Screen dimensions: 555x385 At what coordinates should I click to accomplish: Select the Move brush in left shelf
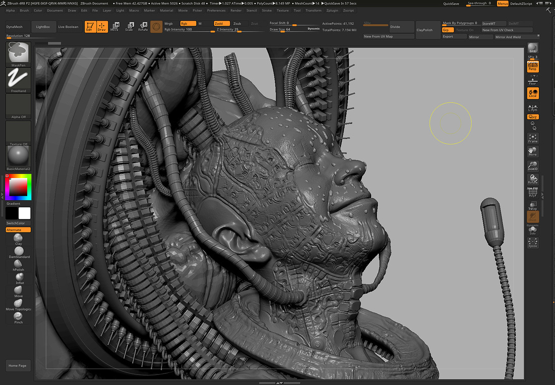18,292
